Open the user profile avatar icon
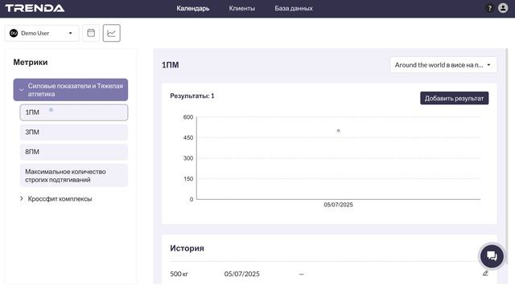Image resolution: width=515 pixels, height=289 pixels. coord(503,8)
